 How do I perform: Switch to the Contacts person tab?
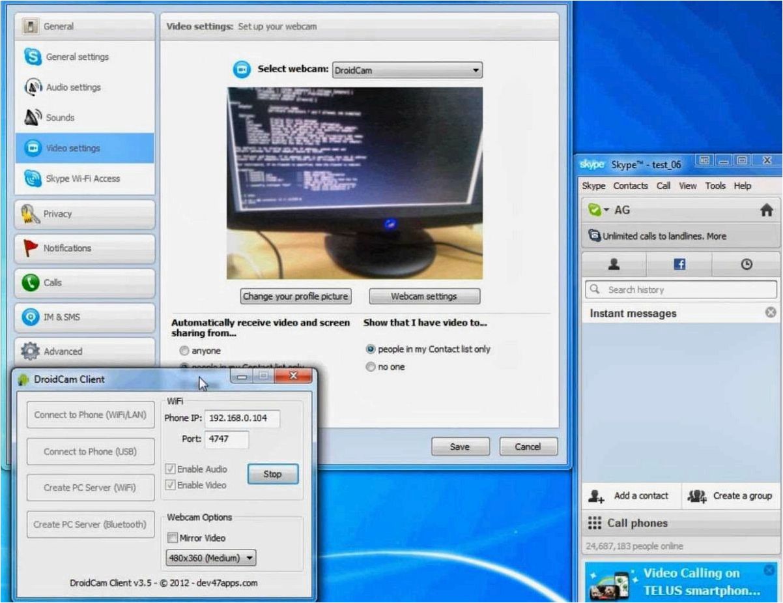[x=614, y=264]
